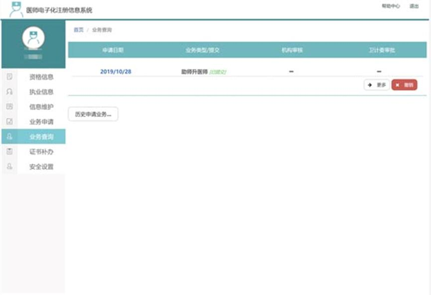Click the 证书补办 sidebar icon

click(x=9, y=151)
